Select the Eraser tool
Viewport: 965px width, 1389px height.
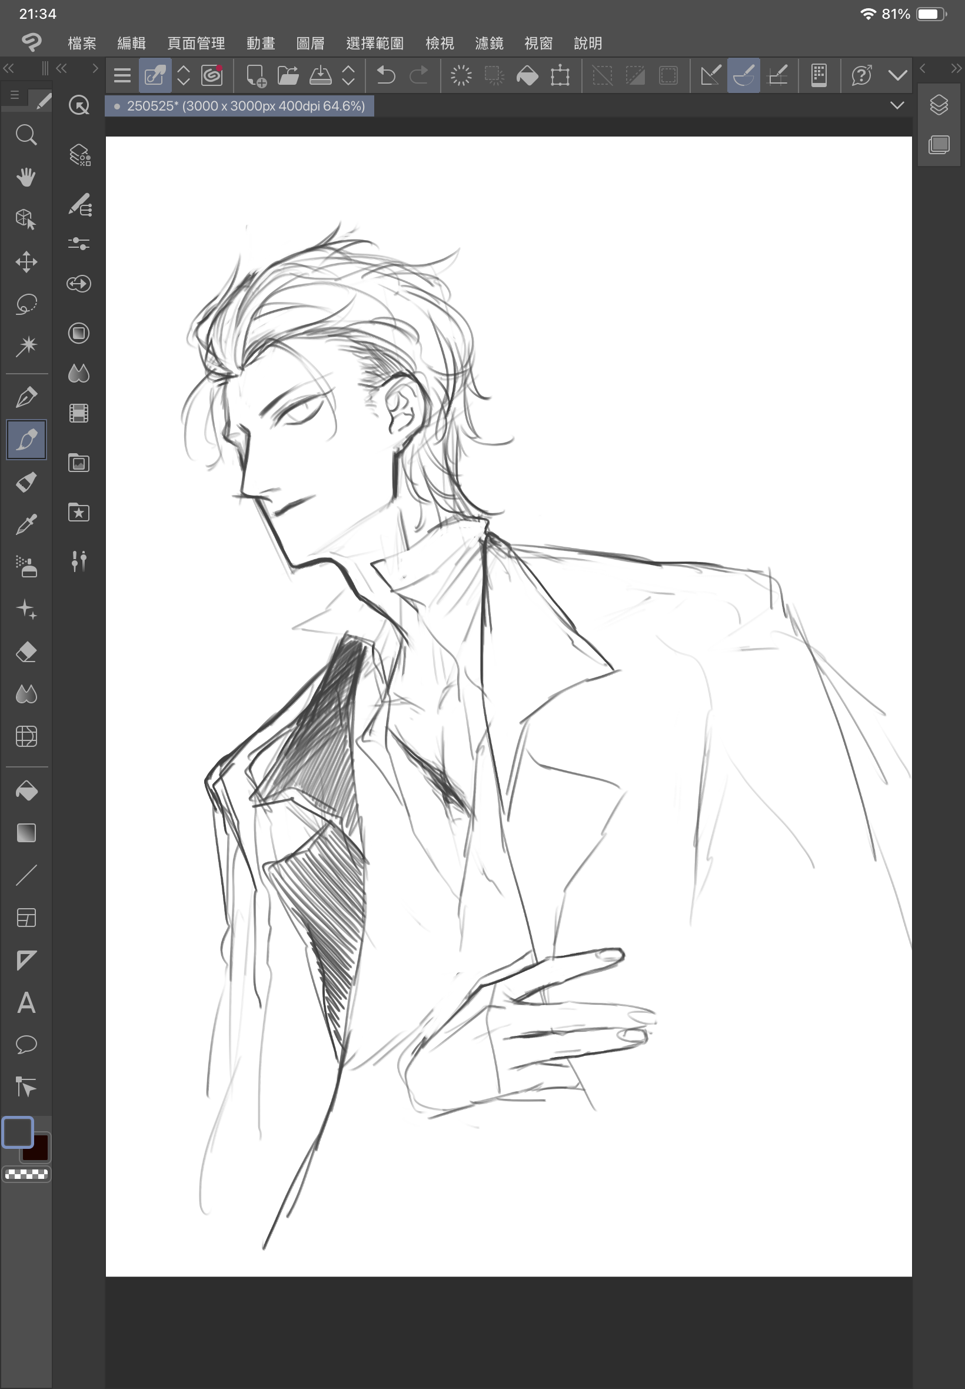(x=26, y=652)
